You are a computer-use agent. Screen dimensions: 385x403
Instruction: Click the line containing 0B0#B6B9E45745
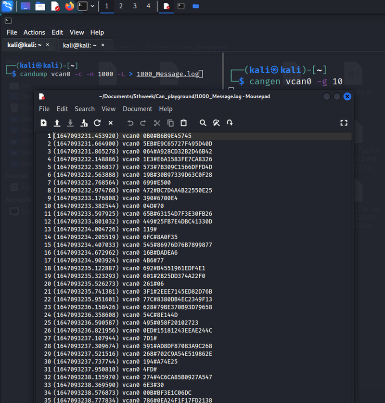point(194,136)
